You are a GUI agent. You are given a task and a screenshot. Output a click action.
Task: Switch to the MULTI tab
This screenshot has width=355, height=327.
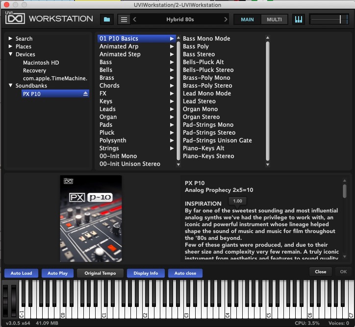[274, 20]
